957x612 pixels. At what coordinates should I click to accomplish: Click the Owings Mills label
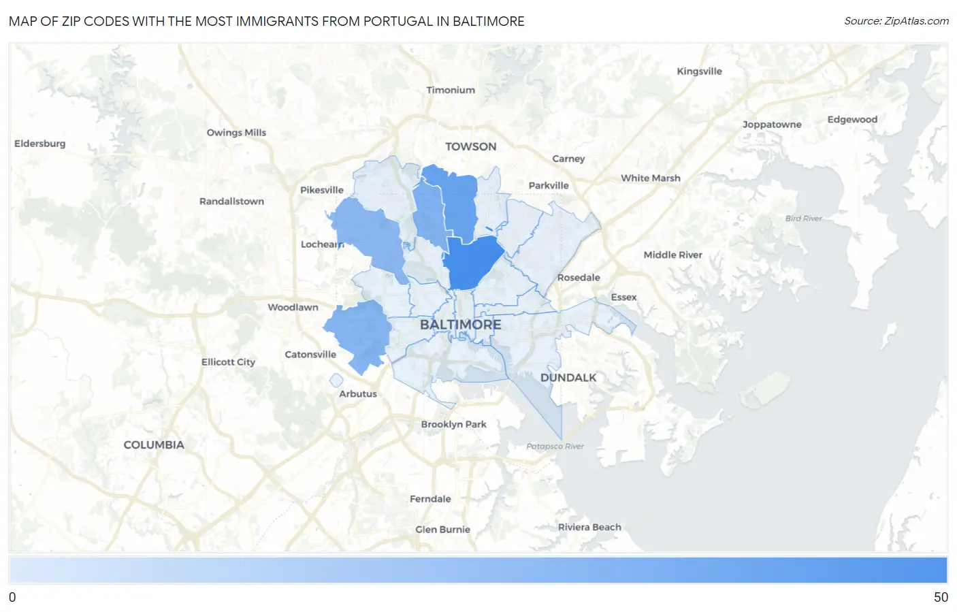(x=236, y=133)
